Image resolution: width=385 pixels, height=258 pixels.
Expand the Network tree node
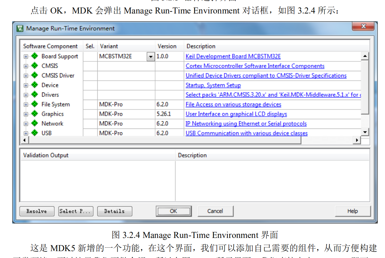[x=26, y=124]
